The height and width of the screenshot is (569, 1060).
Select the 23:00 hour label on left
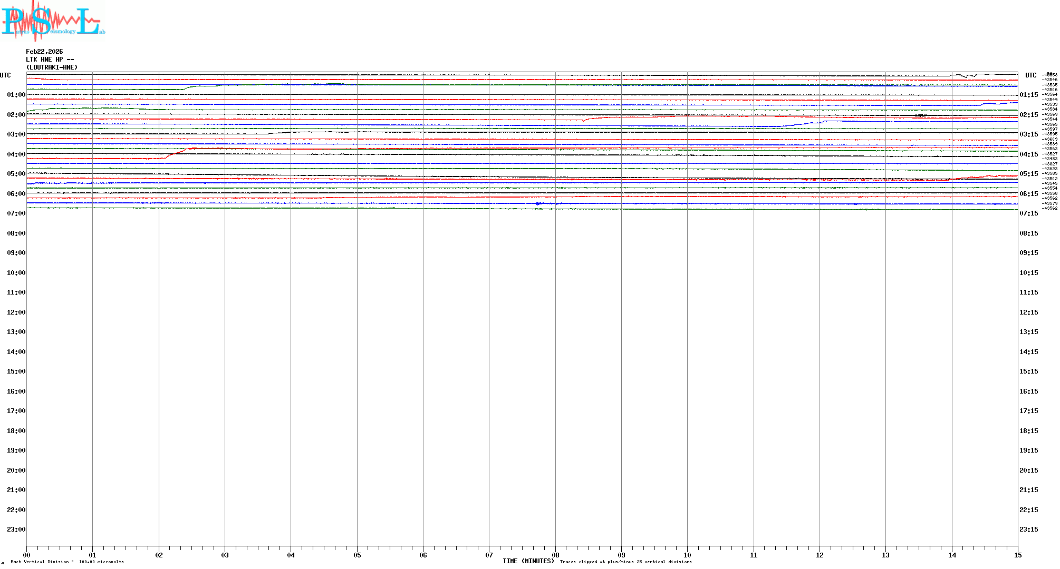(x=16, y=529)
